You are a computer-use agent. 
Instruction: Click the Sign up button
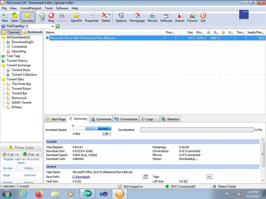[31, 154]
